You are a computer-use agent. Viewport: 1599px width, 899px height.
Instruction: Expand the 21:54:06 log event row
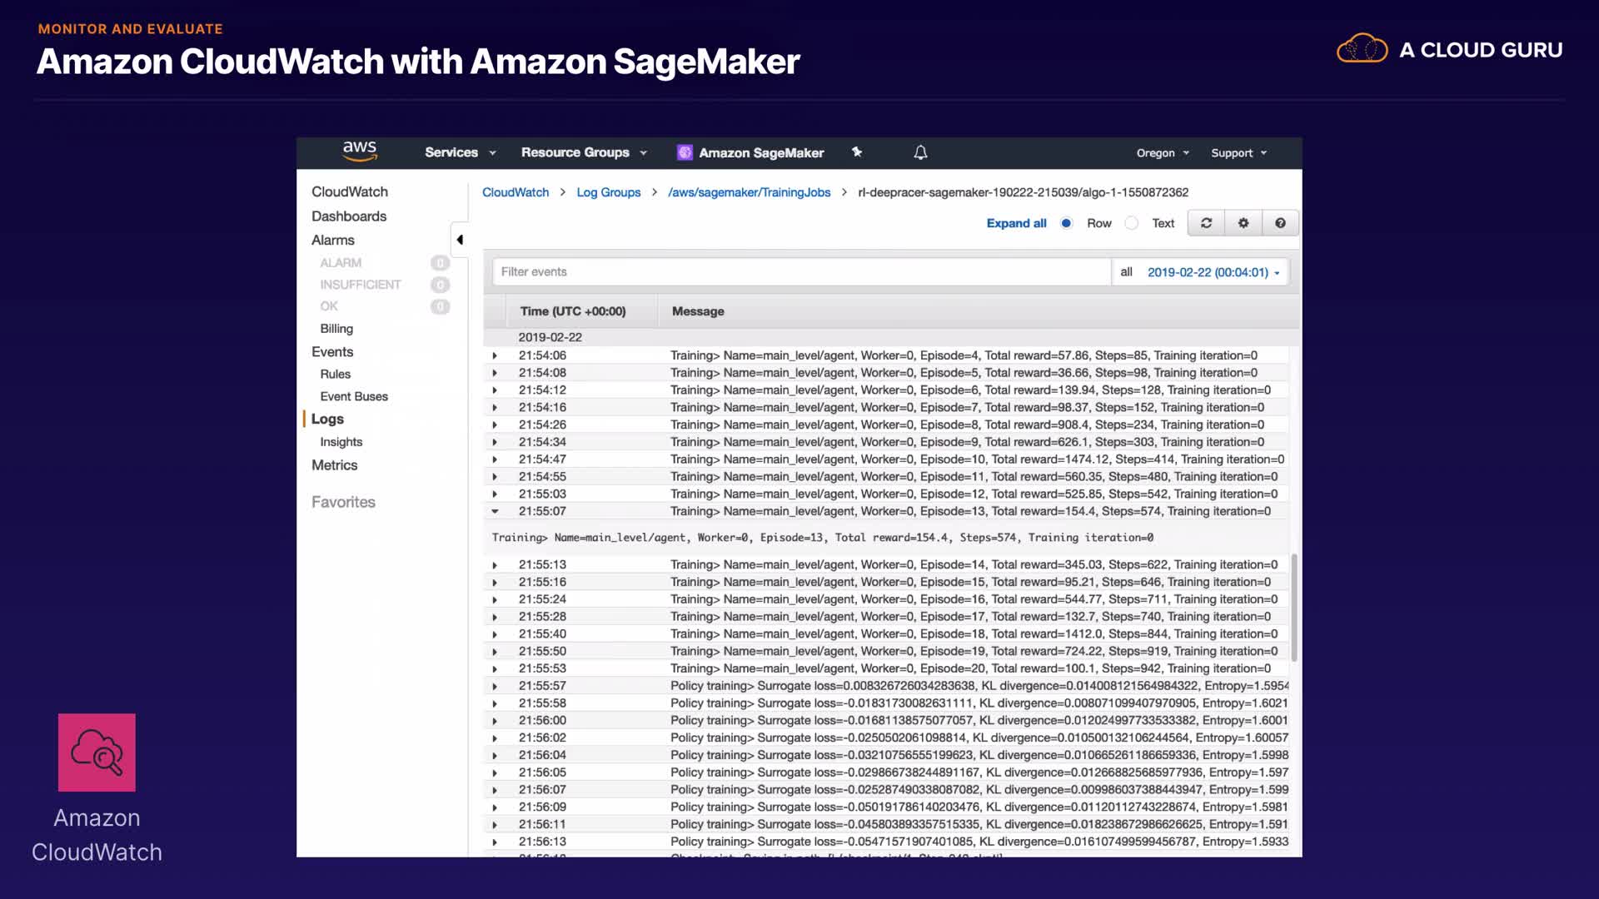click(x=495, y=355)
